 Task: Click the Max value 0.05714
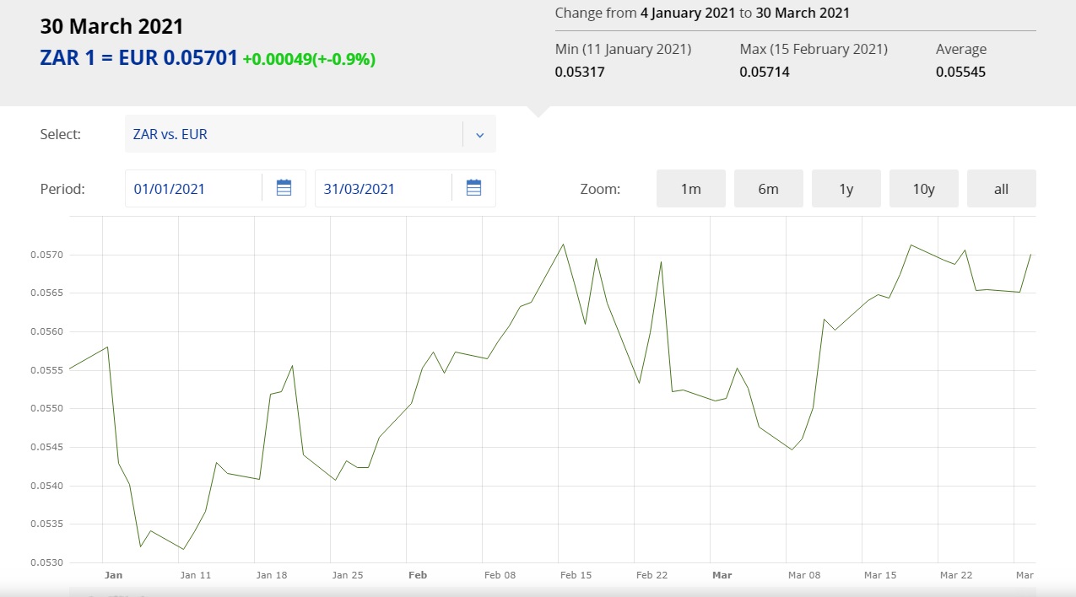765,72
